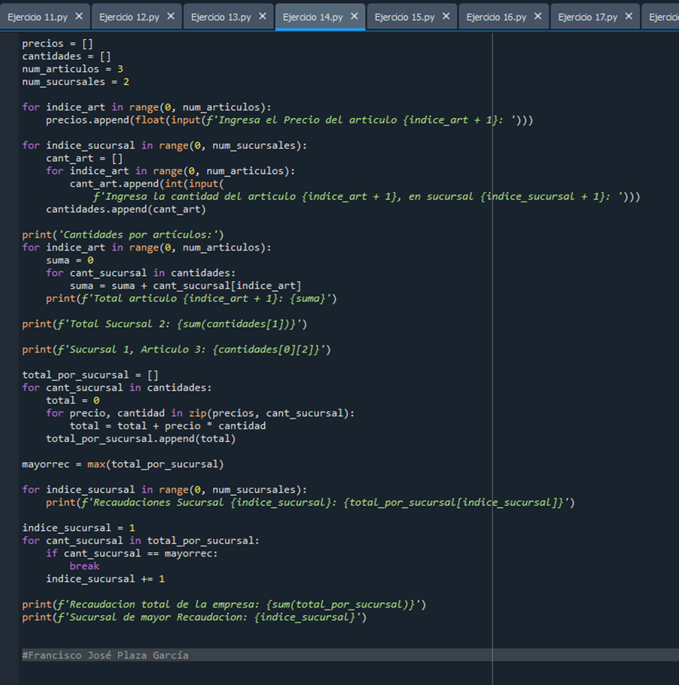Image resolution: width=679 pixels, height=685 pixels.
Task: Select the Ejercicio 13.py tab
Action: (x=221, y=17)
